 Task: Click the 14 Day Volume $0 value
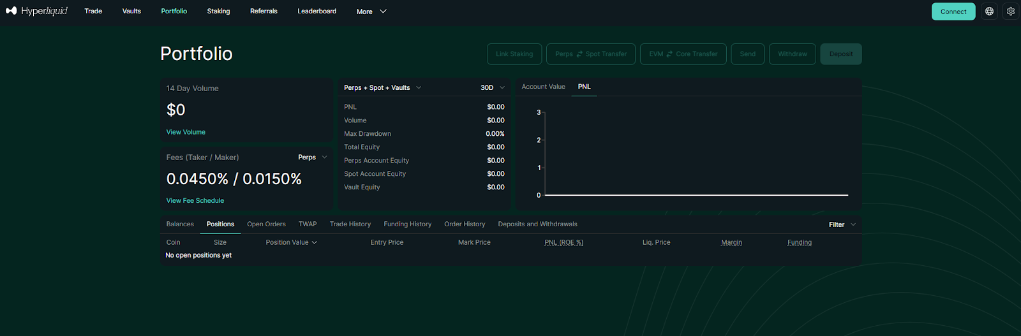tap(176, 110)
